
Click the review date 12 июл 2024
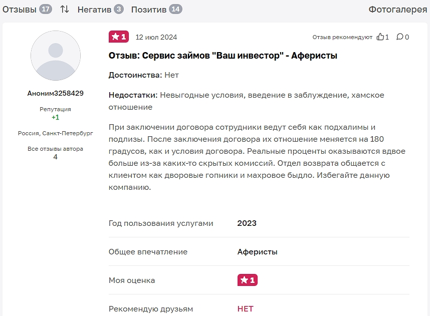tap(156, 37)
